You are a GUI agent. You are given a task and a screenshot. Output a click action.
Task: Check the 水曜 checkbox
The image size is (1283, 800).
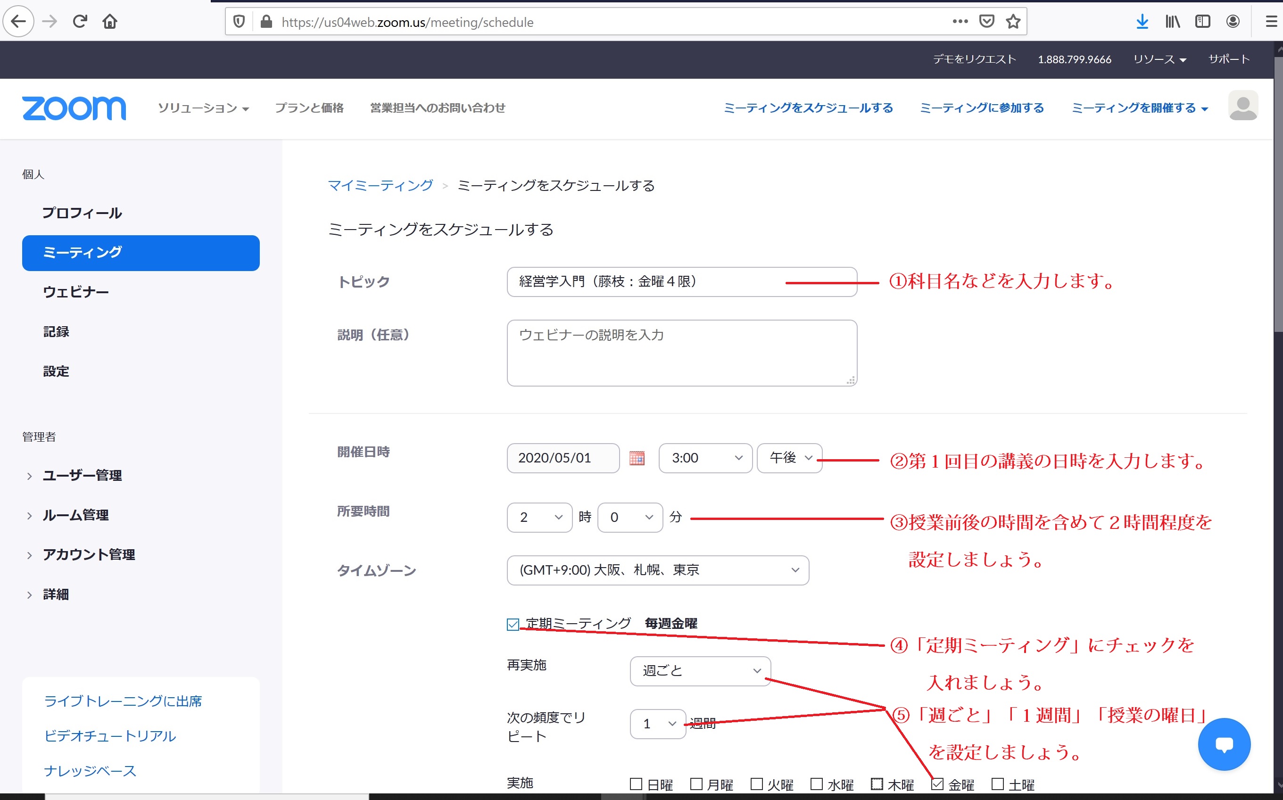point(817,784)
